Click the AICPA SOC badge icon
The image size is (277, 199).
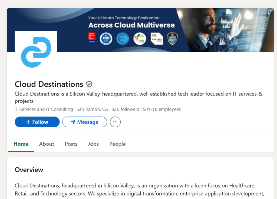pos(123,39)
